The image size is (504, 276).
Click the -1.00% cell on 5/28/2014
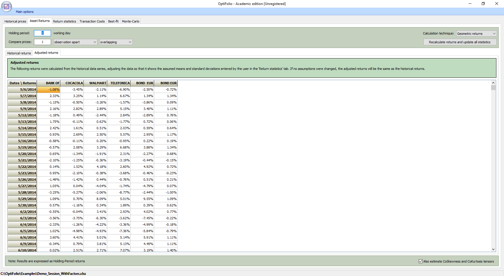pos(166,192)
